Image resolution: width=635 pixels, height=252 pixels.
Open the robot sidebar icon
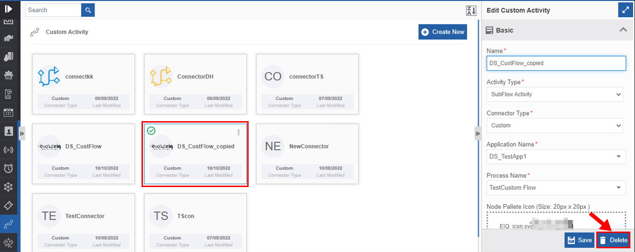click(8, 242)
